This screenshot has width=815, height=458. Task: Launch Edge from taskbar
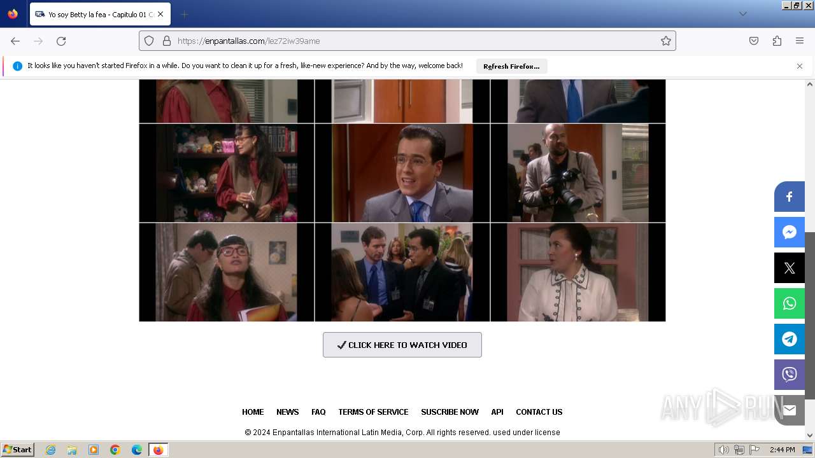[x=137, y=450]
